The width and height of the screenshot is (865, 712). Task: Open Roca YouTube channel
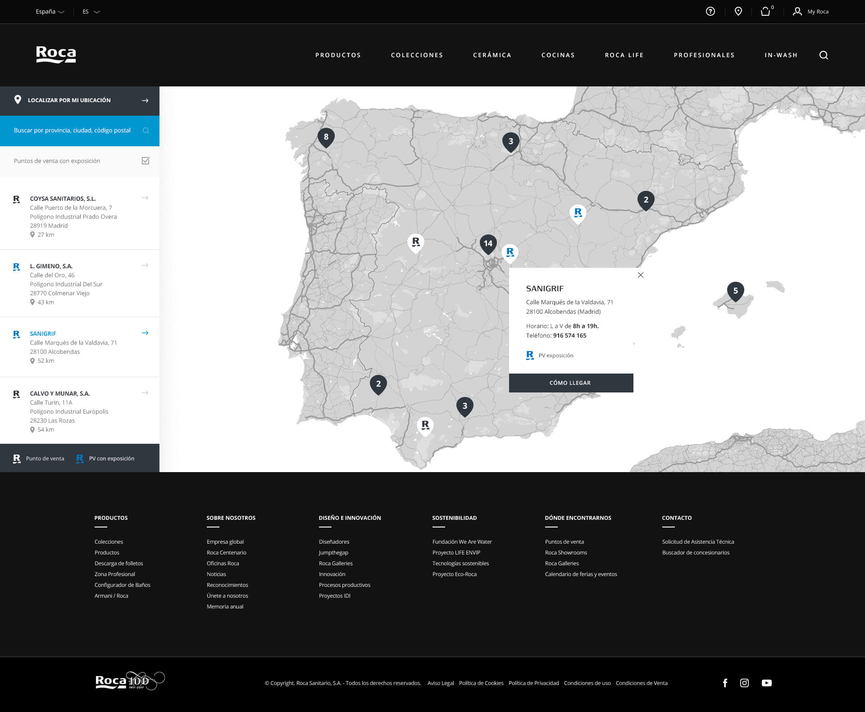[x=766, y=683]
